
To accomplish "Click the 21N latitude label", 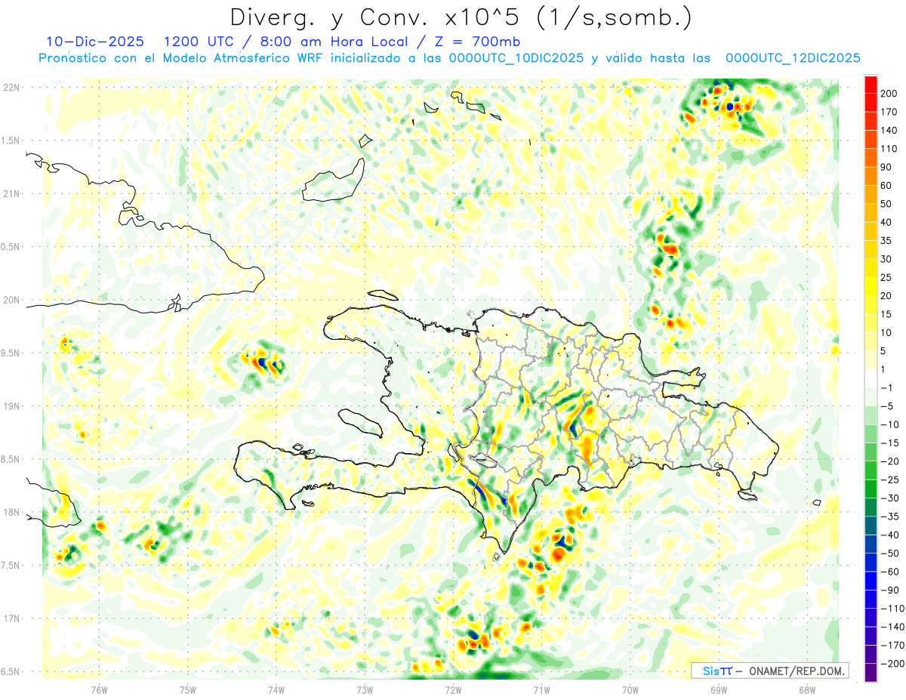I will click(11, 194).
